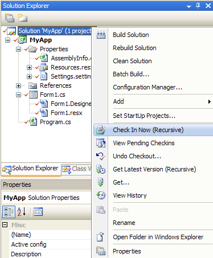Toggle auto-hide pin for Solution Explorer

(x=198, y=6)
